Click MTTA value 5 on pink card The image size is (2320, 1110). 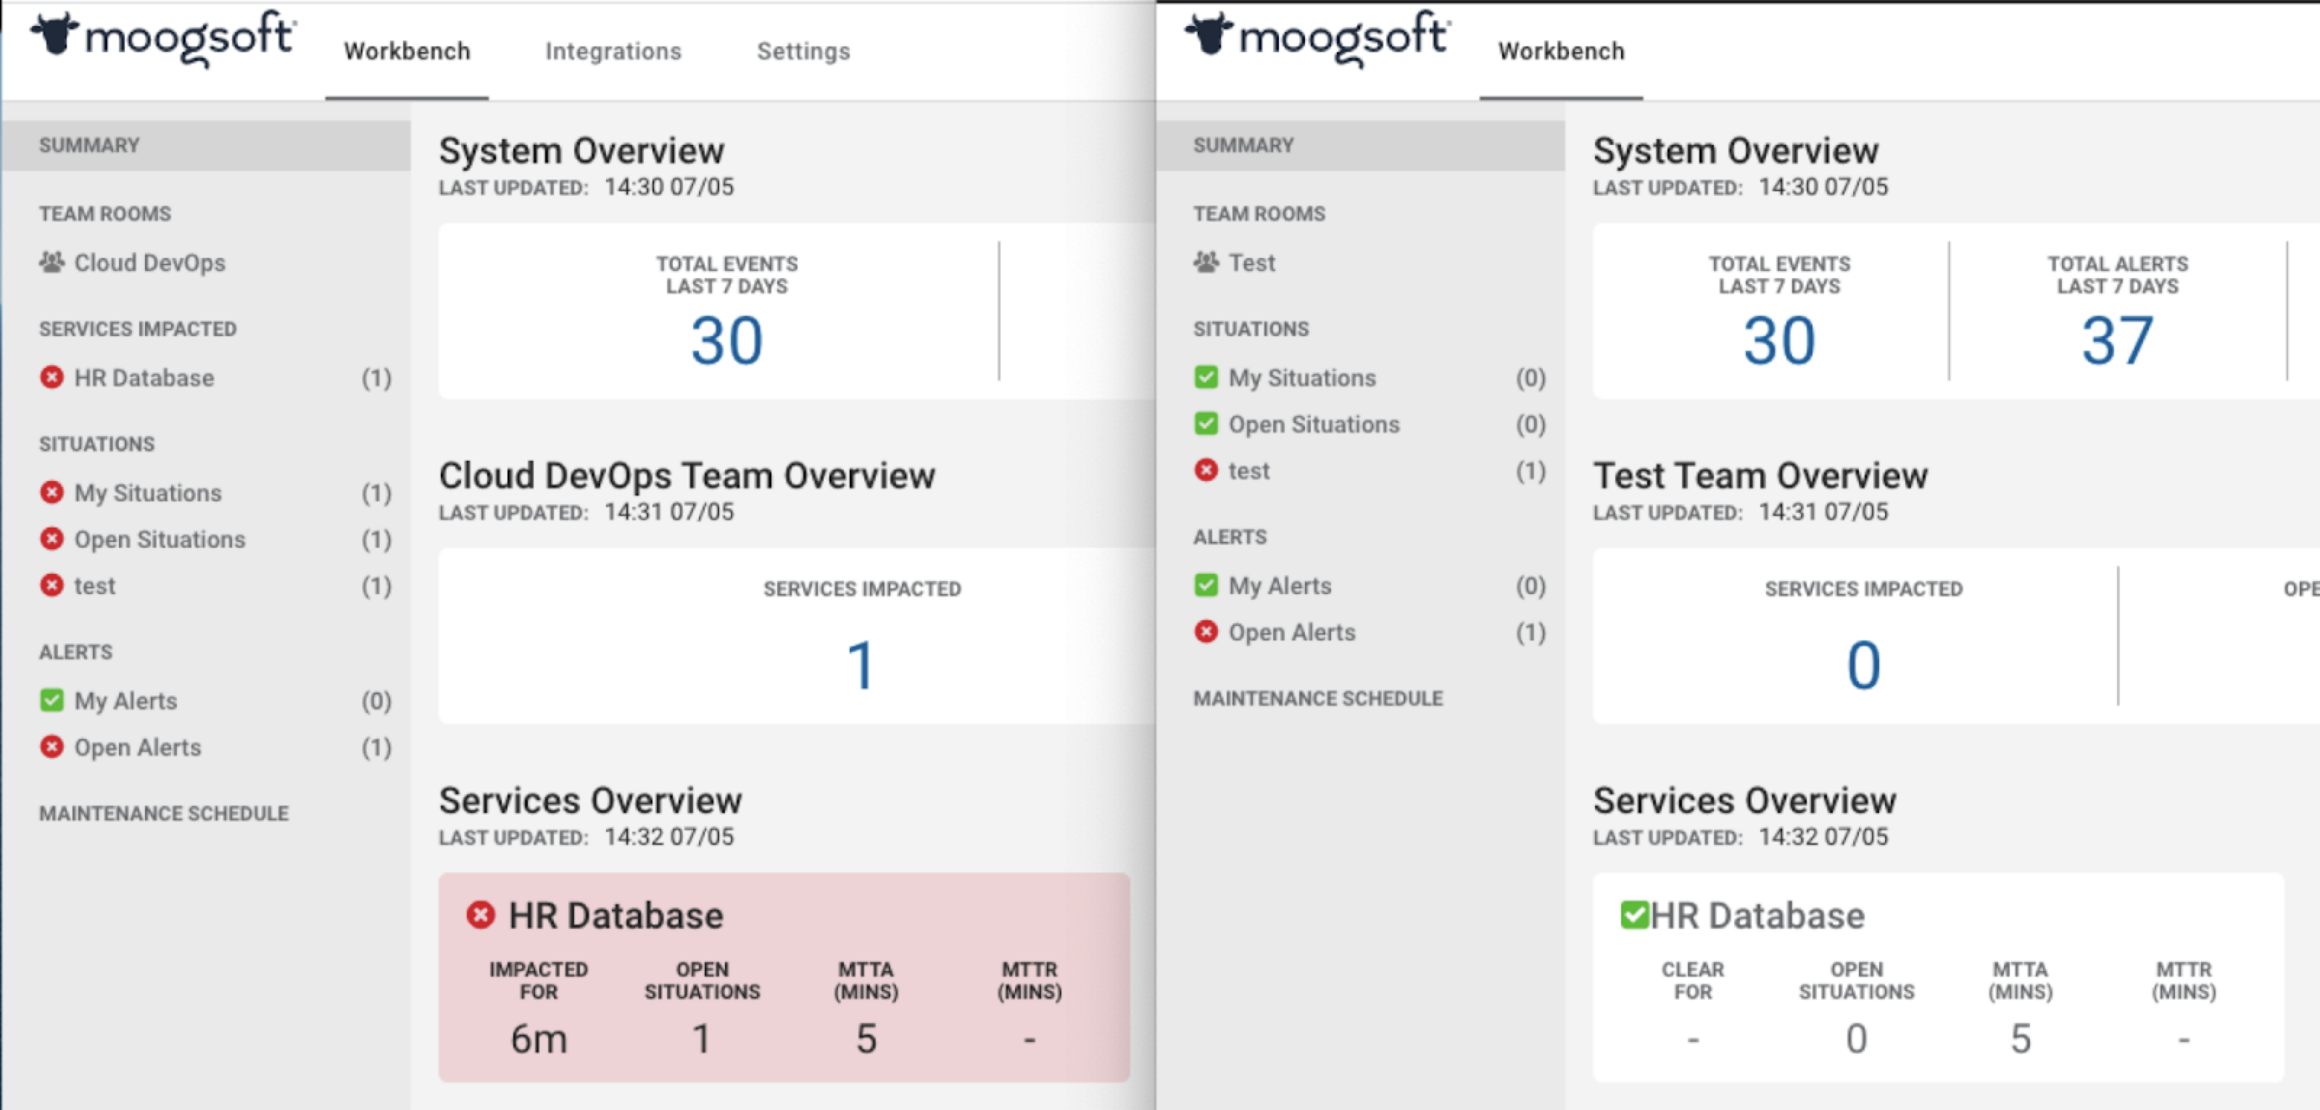point(866,1039)
